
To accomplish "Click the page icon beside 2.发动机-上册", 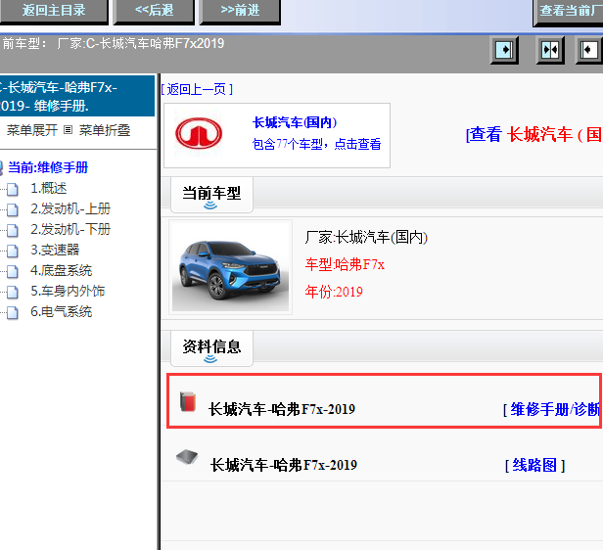I will click(x=13, y=209).
